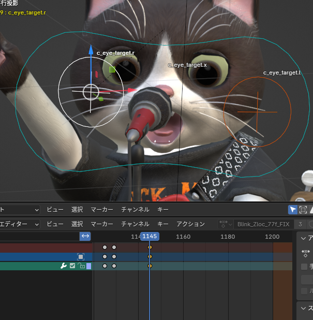This screenshot has height=320, width=313.
Task: Click the white c_eye_target.r label near gizmo
Action: click(115, 53)
